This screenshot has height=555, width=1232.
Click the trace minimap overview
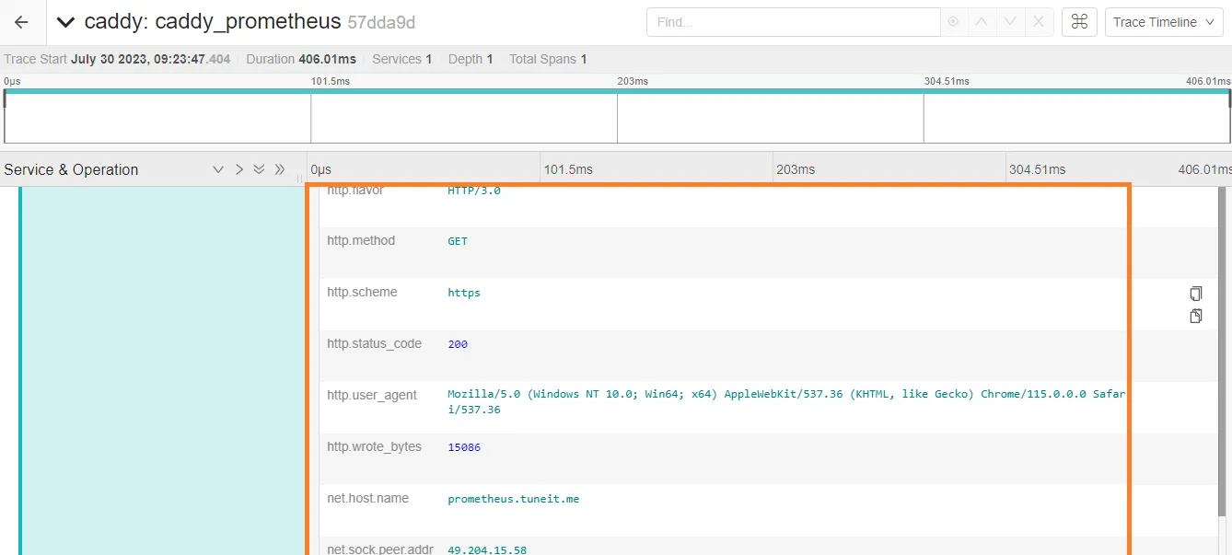[x=616, y=116]
